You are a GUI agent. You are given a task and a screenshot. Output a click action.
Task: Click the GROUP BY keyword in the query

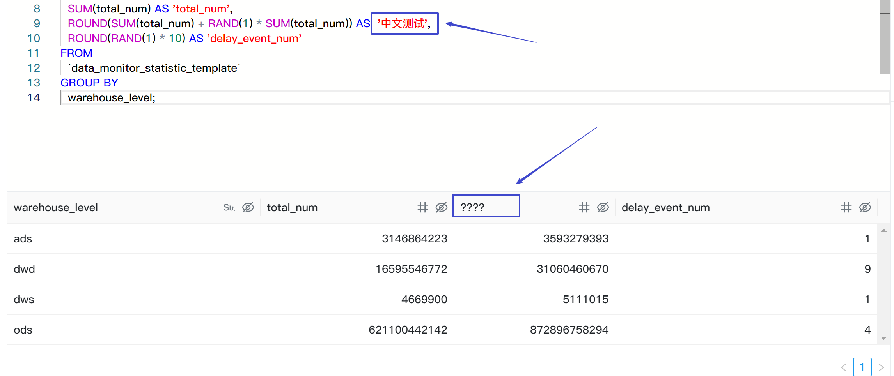[x=89, y=83]
